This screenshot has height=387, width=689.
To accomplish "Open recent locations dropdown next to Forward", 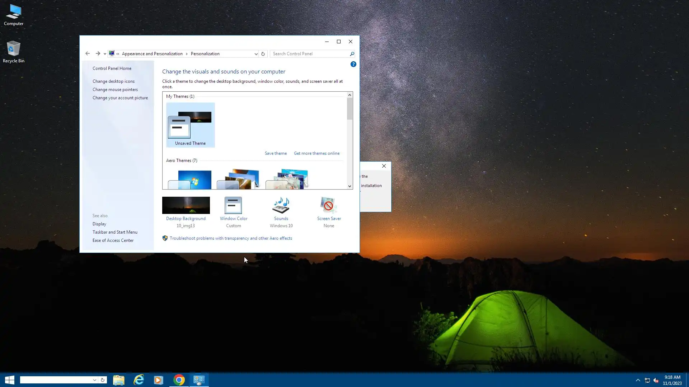I will pyautogui.click(x=105, y=54).
